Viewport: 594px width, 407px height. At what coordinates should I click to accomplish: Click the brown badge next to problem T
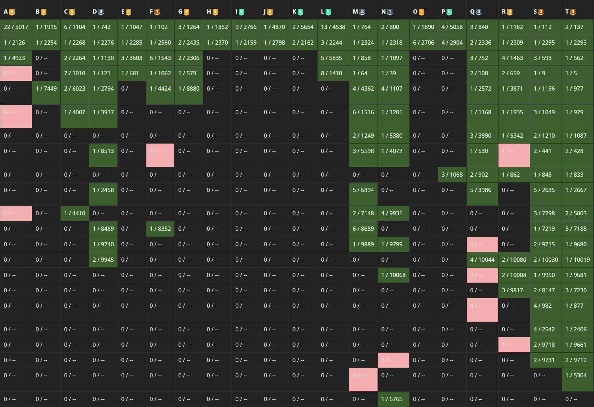point(573,12)
